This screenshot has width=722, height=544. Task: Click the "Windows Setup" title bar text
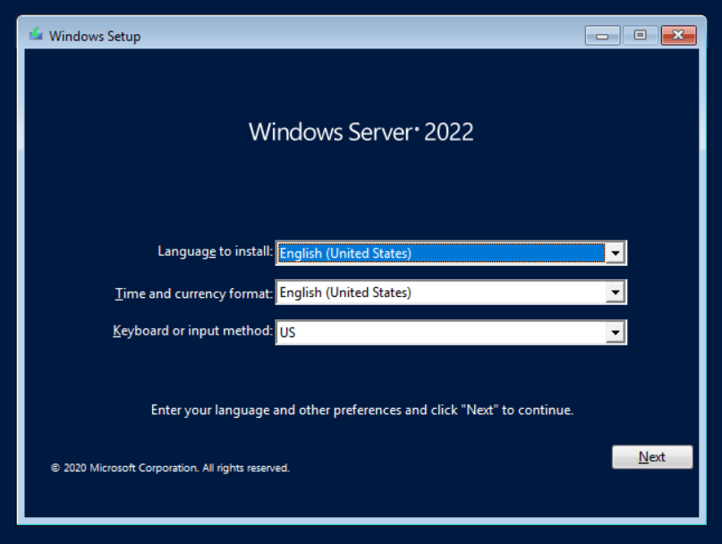click(x=94, y=37)
